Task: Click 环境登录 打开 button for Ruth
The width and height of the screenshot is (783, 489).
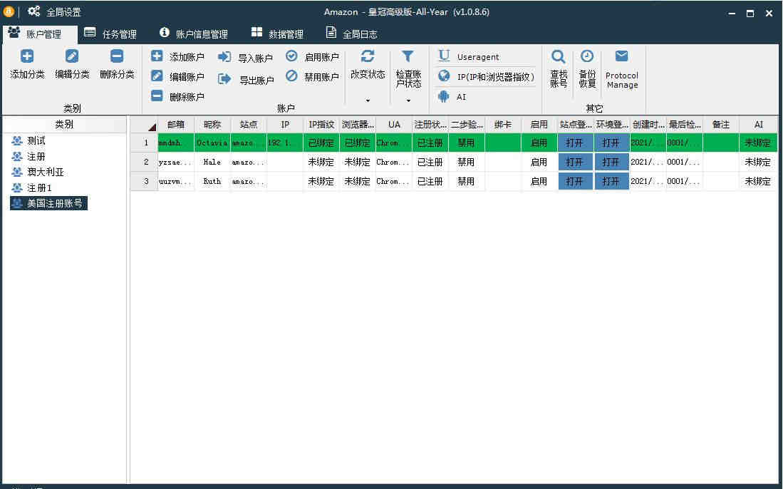Action: [x=611, y=181]
